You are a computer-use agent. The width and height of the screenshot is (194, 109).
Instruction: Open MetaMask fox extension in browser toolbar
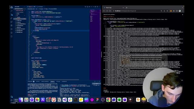click(171, 11)
